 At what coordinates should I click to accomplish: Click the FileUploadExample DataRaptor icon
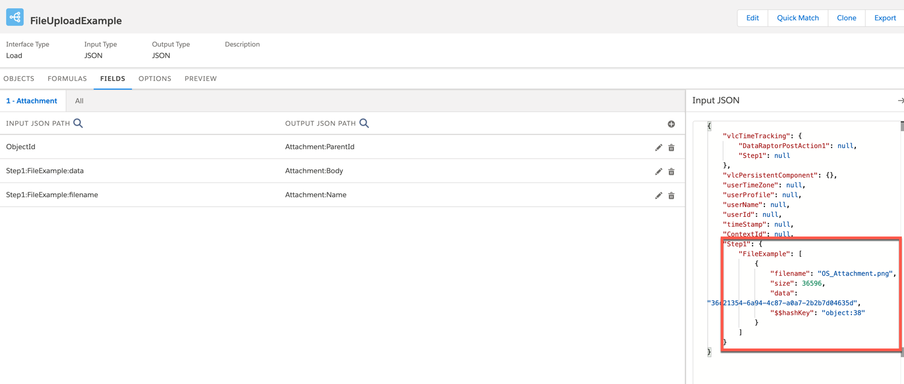pyautogui.click(x=15, y=17)
